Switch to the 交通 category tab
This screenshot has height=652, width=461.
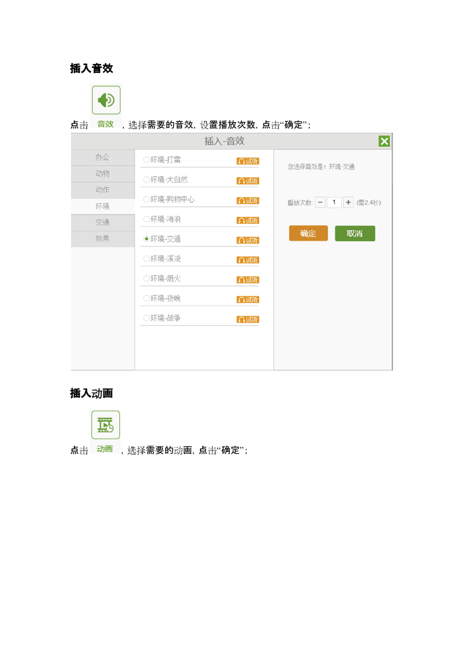(102, 223)
